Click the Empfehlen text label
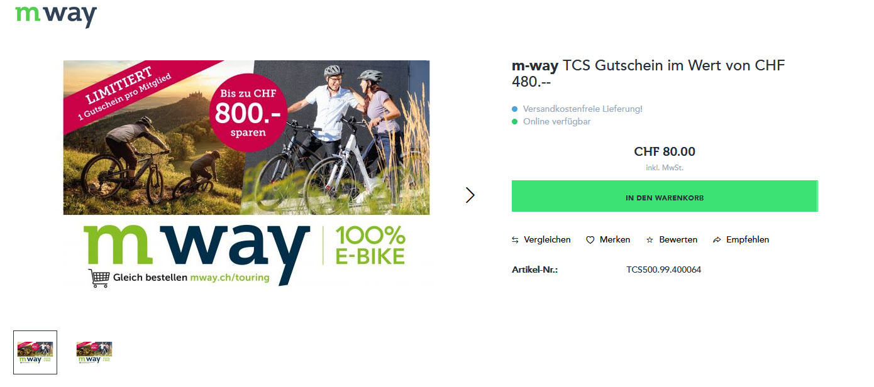The height and width of the screenshot is (387, 874). pyautogui.click(x=747, y=240)
